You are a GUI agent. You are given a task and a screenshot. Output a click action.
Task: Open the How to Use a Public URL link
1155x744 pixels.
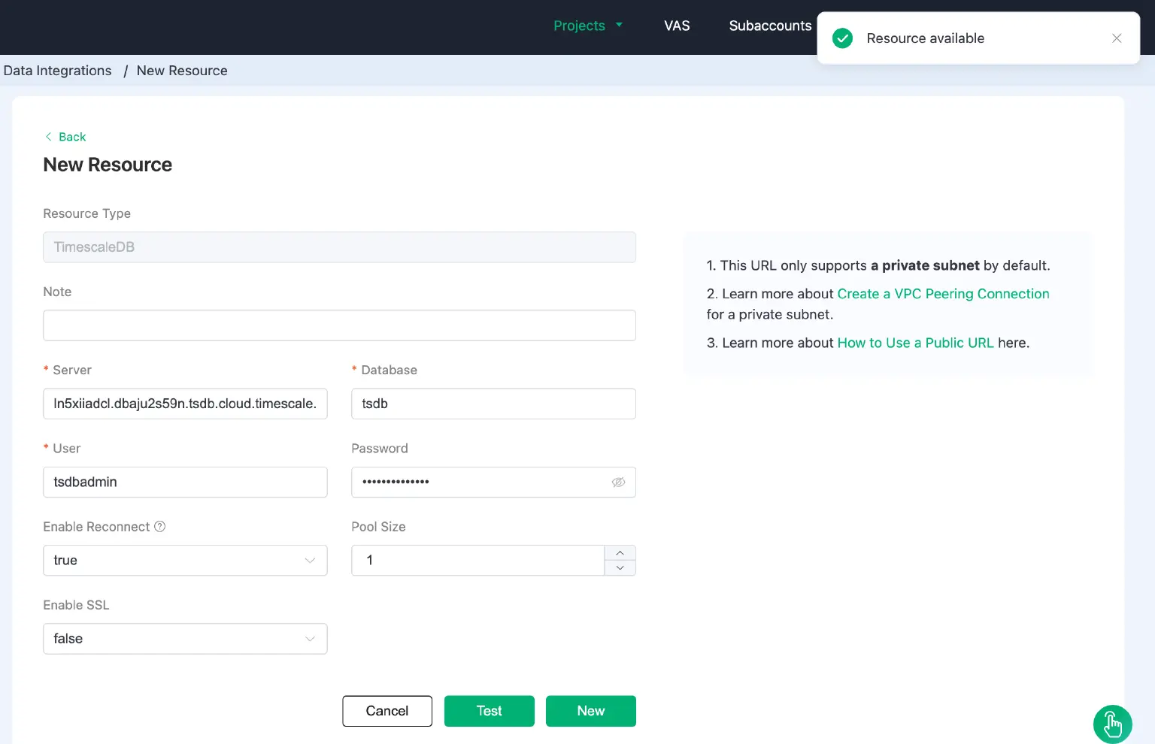point(915,342)
